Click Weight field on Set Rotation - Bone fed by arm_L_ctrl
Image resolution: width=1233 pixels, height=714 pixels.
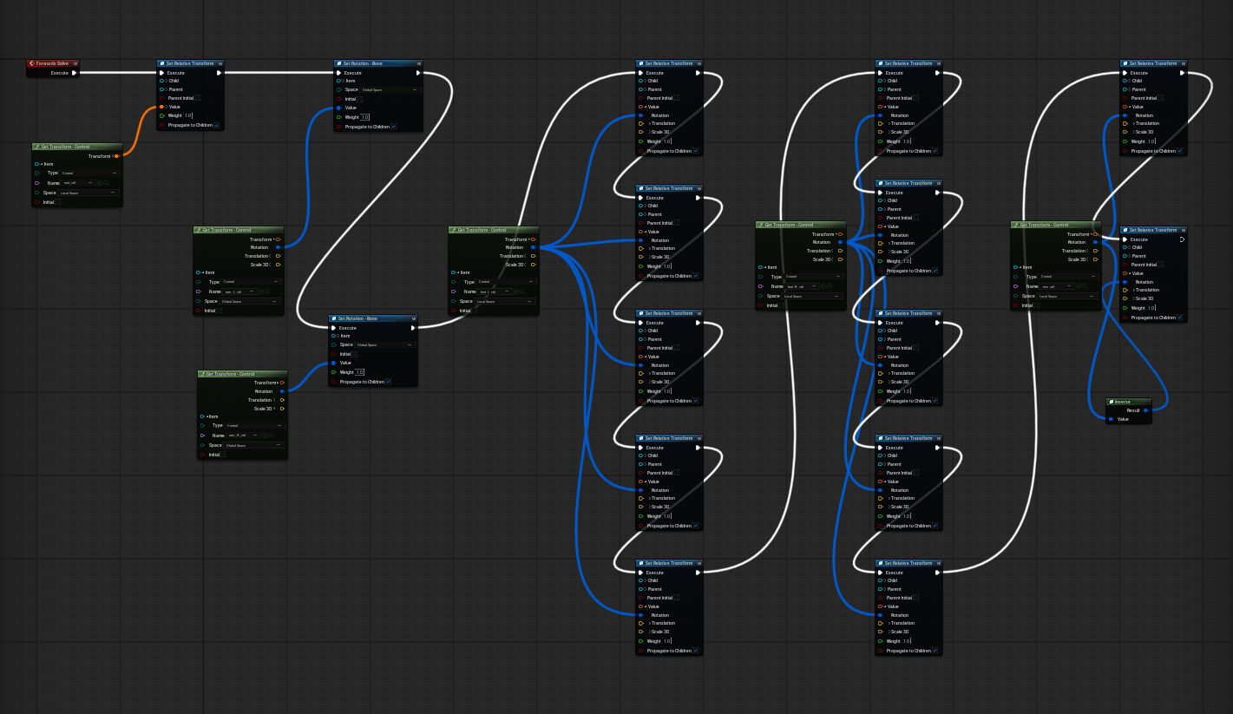click(x=365, y=117)
